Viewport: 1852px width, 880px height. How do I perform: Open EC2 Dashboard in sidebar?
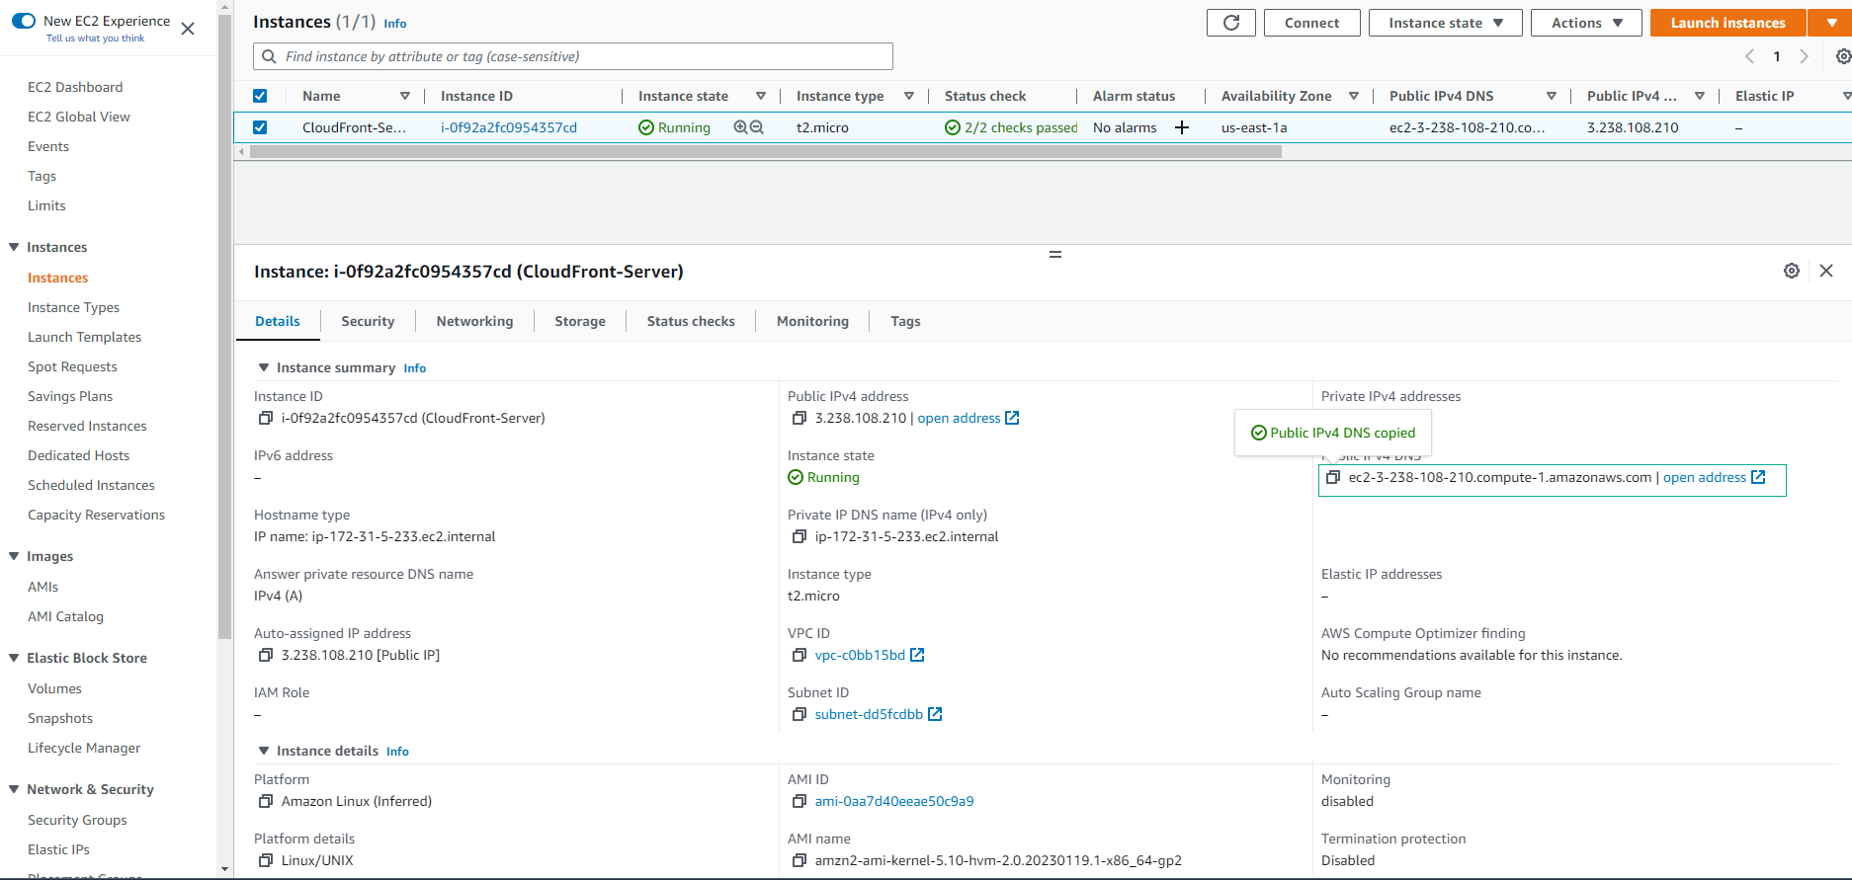75,87
